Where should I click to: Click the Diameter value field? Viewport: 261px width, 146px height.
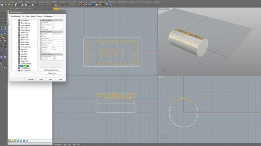pos(58,23)
